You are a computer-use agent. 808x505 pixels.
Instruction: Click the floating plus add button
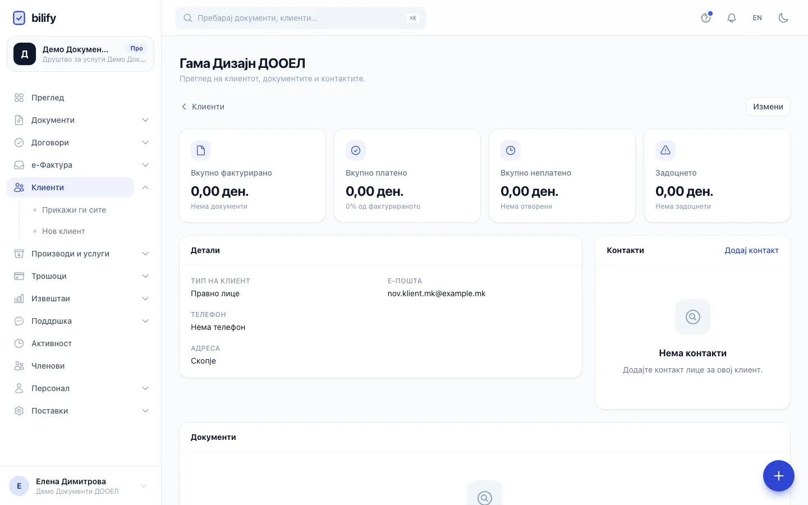778,476
